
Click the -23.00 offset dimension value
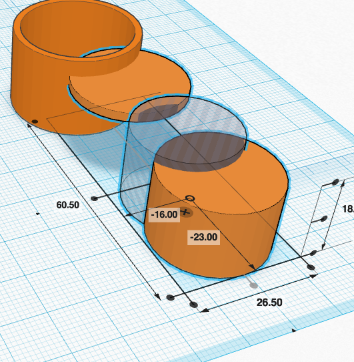click(204, 237)
